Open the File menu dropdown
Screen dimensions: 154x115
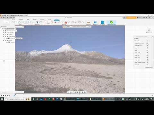coord(4,18)
